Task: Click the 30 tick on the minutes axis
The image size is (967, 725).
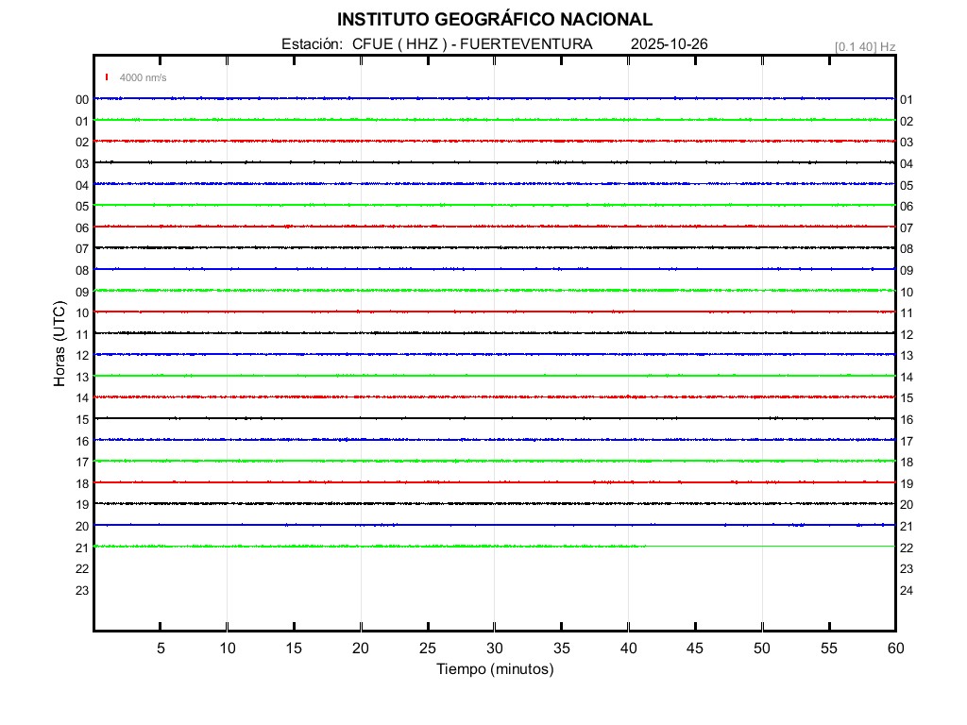Action: click(x=494, y=649)
